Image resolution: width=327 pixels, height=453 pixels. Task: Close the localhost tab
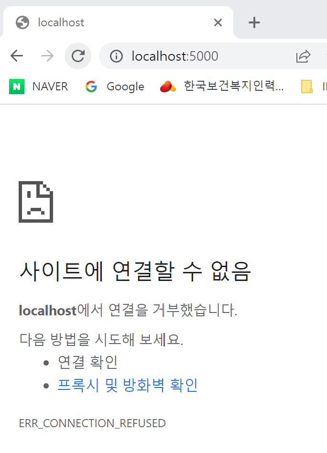[218, 22]
